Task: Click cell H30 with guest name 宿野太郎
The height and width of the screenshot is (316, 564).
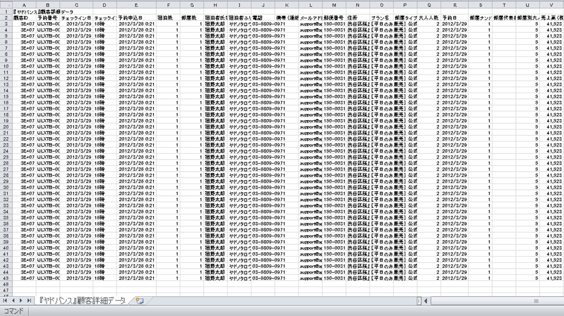Action: pos(216,188)
